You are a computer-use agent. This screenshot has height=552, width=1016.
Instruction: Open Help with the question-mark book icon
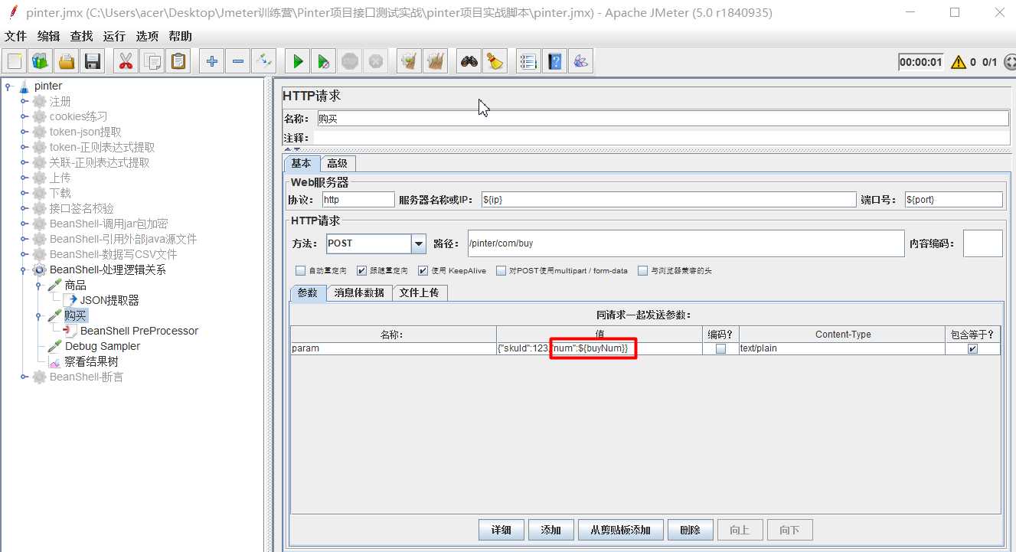[x=554, y=61]
